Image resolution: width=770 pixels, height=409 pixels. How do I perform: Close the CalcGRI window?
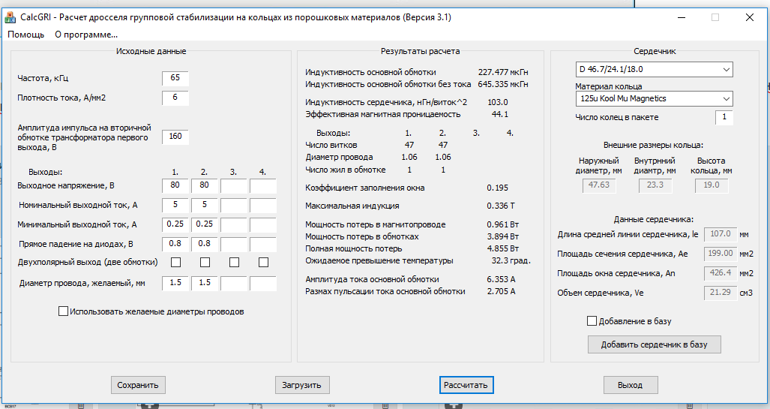pyautogui.click(x=749, y=17)
